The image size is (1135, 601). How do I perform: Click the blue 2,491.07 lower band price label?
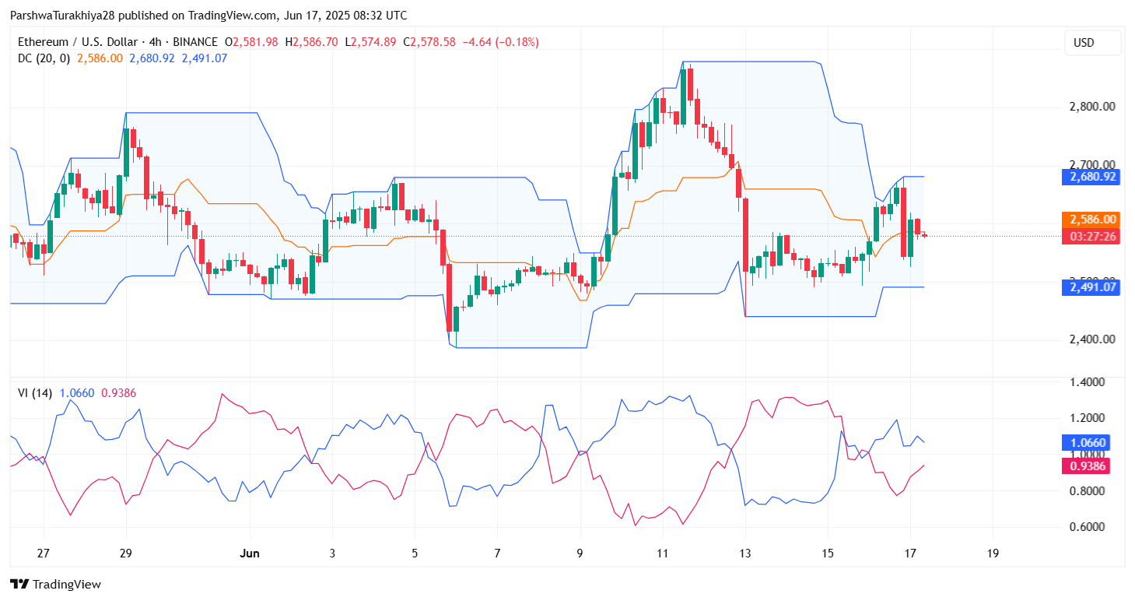point(1091,287)
